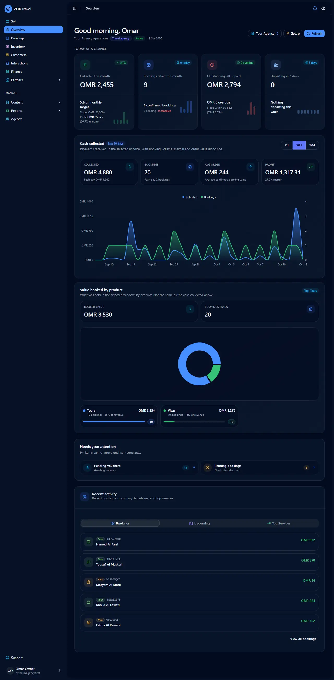This screenshot has width=334, height=680.
Task: Toggle the Bookings series in chart legend
Action: (208, 197)
